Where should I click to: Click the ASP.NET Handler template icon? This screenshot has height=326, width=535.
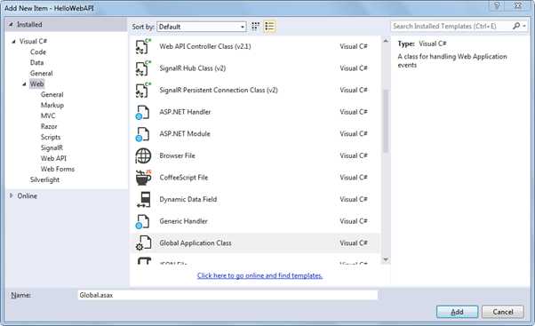143,112
